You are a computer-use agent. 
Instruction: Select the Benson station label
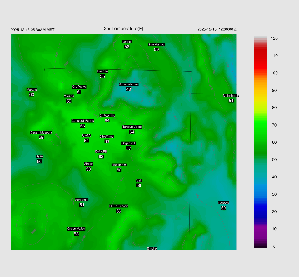223,203
